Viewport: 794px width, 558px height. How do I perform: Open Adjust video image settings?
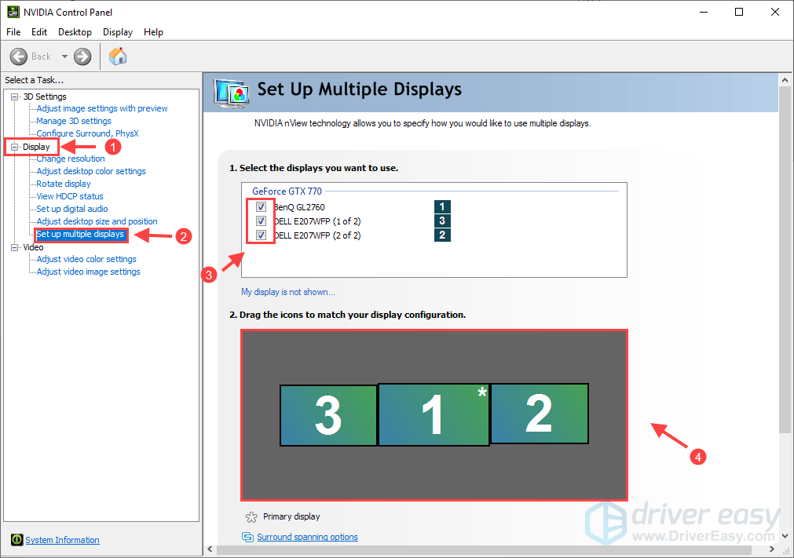pyautogui.click(x=88, y=272)
